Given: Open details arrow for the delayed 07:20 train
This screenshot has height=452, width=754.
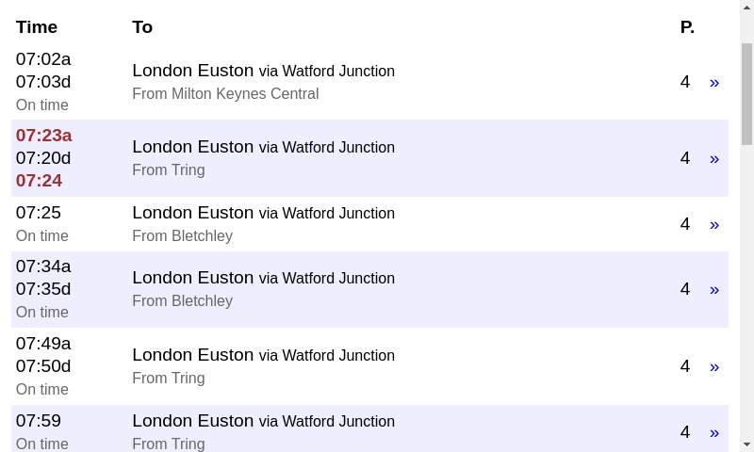Looking at the screenshot, I should pyautogui.click(x=714, y=159).
